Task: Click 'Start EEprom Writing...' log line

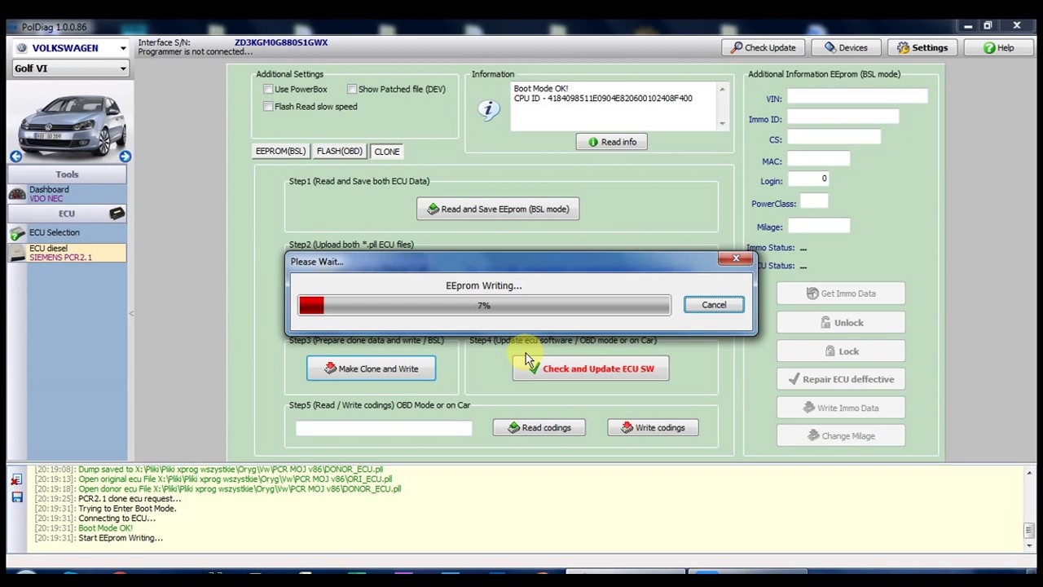Action: click(x=121, y=538)
